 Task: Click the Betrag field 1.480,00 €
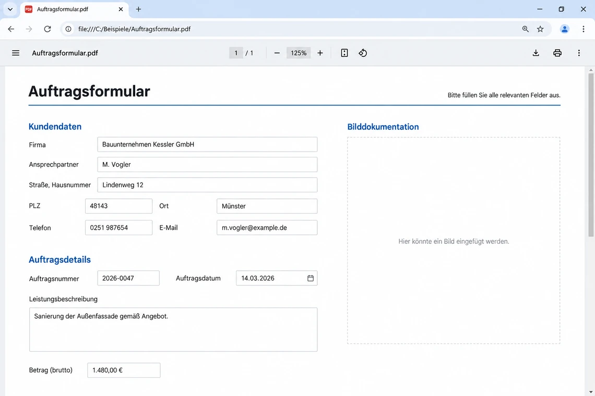tap(124, 370)
